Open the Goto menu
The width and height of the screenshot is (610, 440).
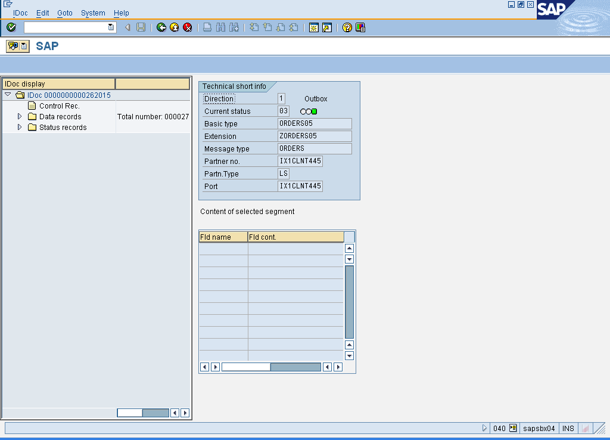pos(64,13)
